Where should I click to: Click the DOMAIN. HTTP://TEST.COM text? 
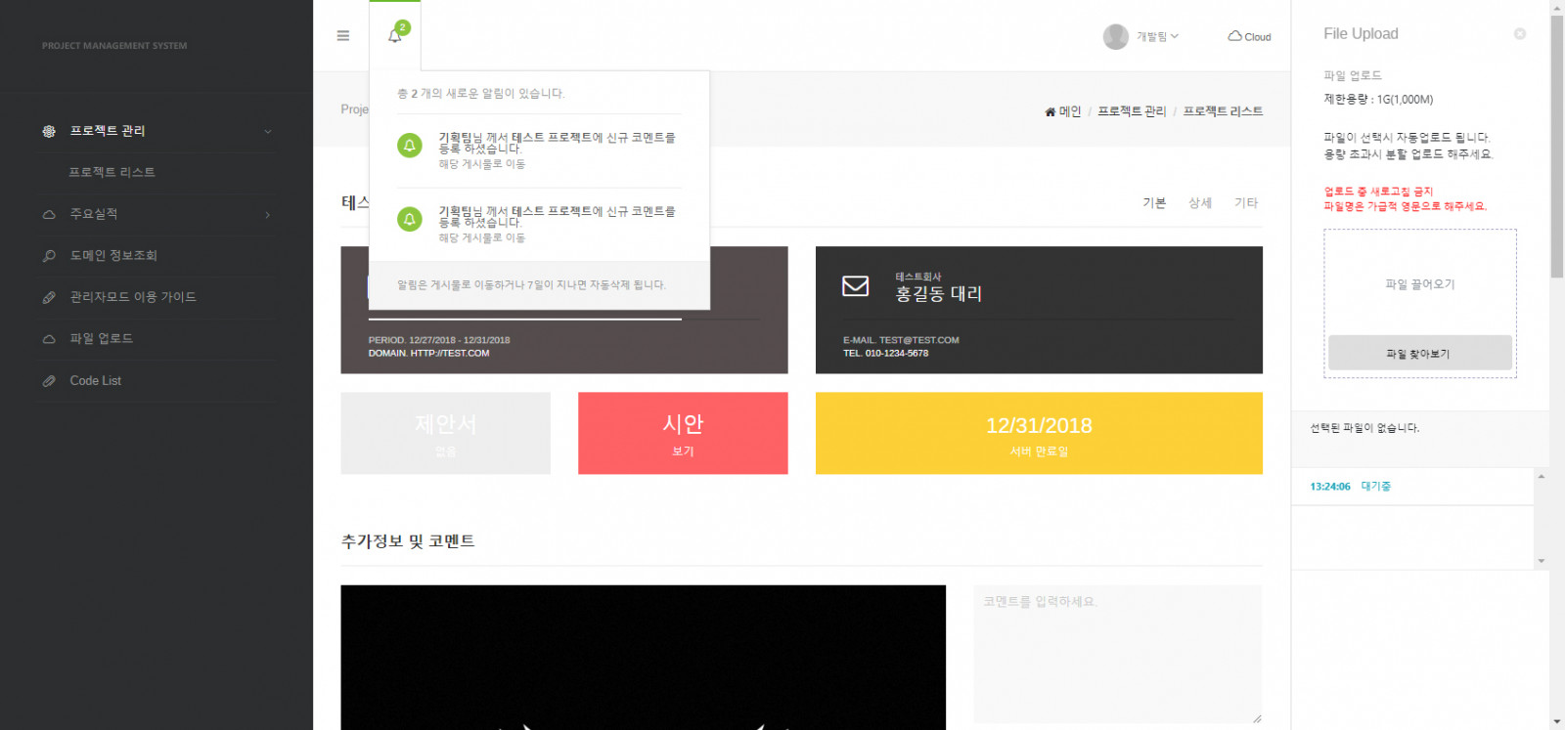click(428, 353)
